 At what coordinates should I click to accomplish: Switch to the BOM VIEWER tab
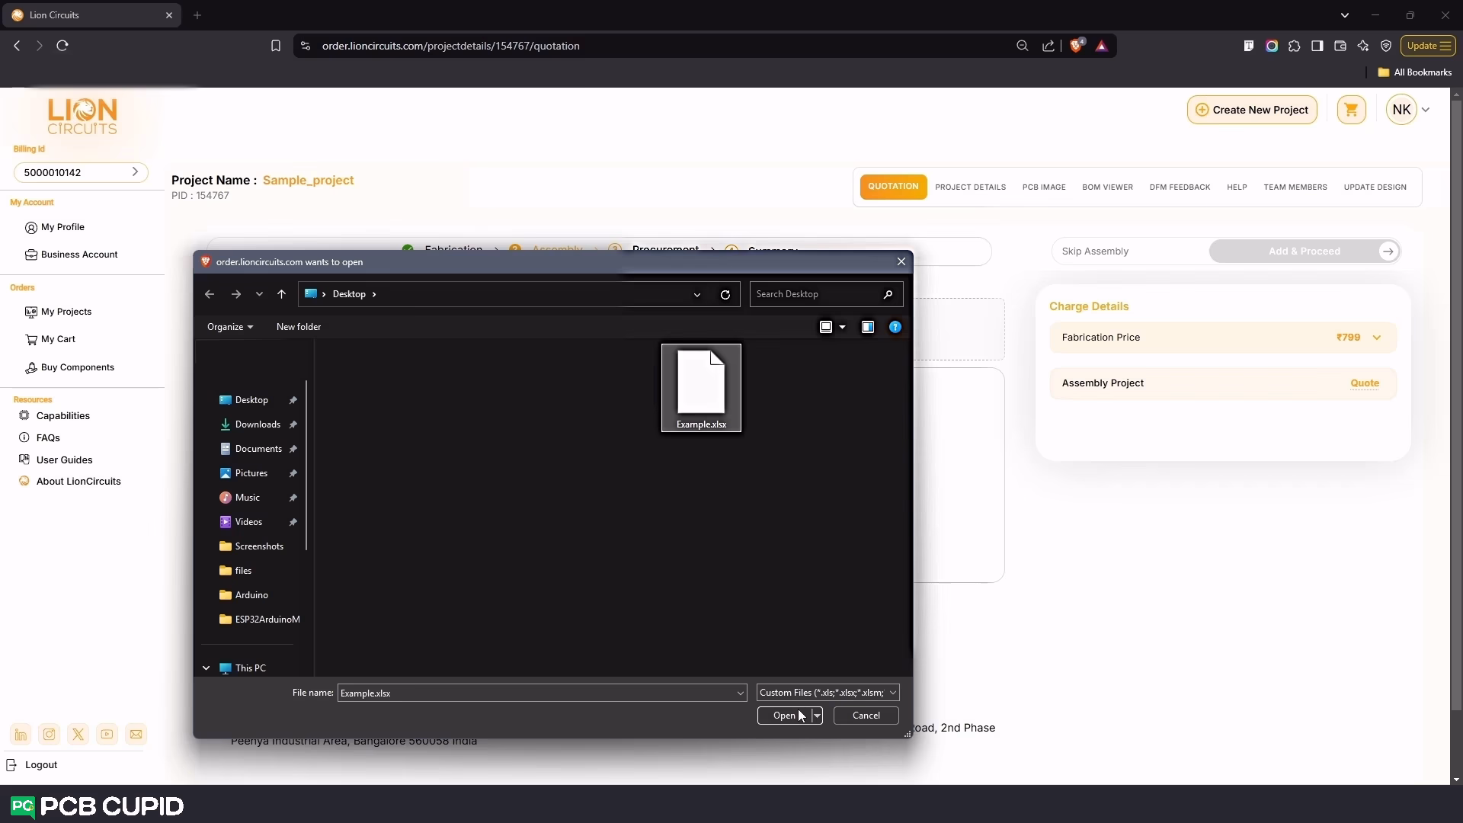(x=1107, y=187)
